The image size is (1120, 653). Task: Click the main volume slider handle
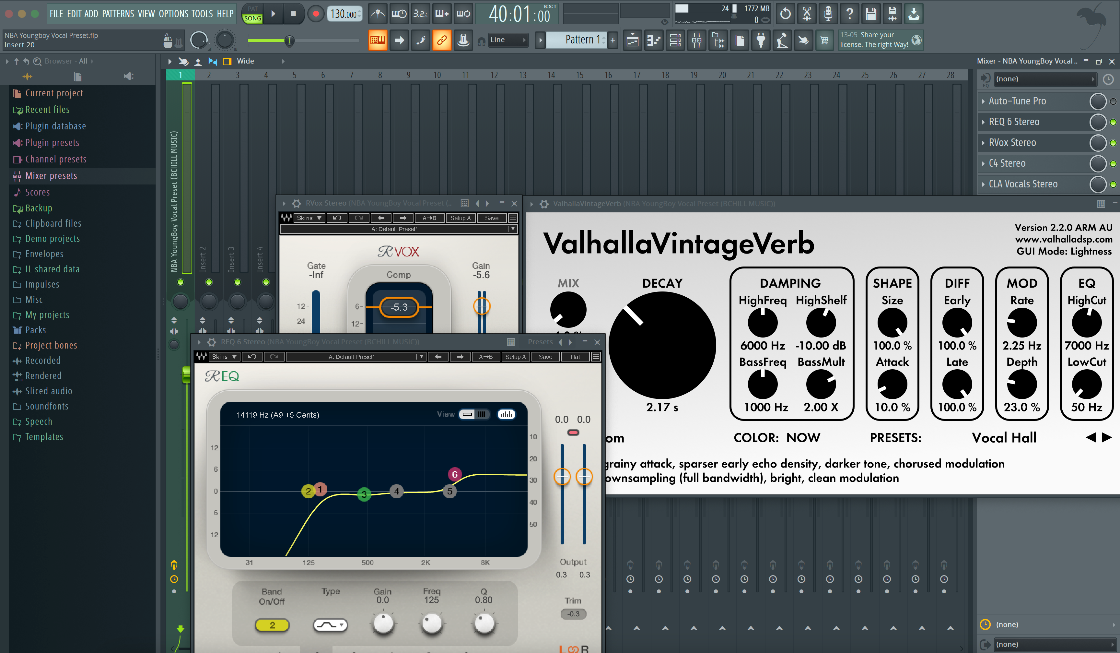[289, 41]
